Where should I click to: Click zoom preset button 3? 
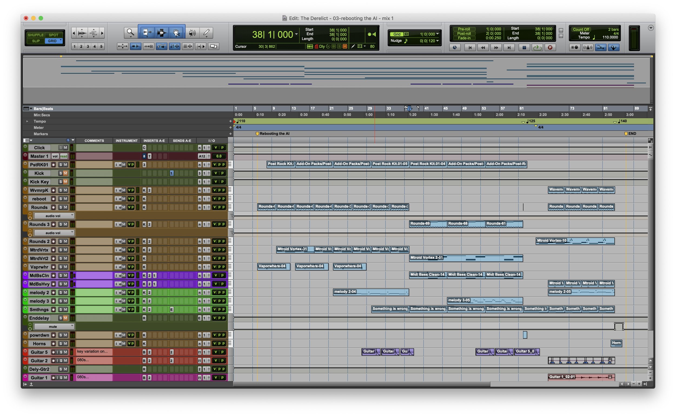coord(88,46)
